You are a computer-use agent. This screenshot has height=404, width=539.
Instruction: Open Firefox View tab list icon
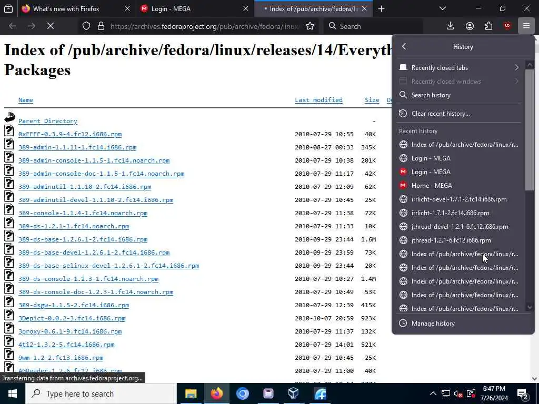click(x=8, y=8)
